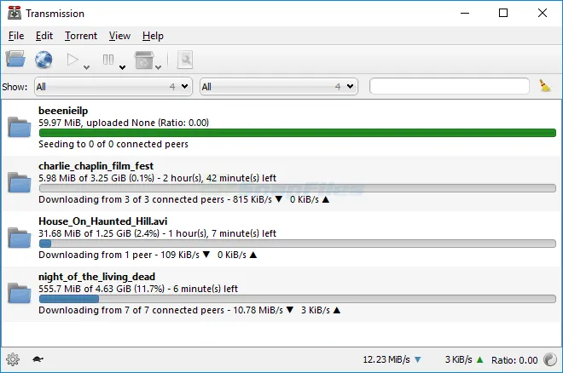Click the night_of_the_living_dead progress bar
The height and width of the screenshot is (373, 563).
tap(298, 299)
